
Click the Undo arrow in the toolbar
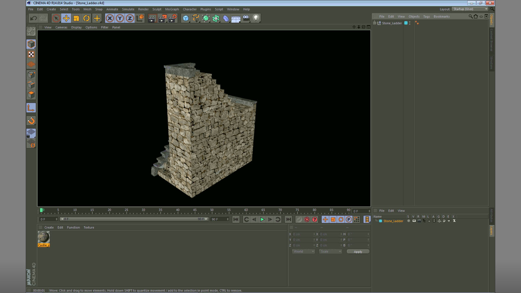34,18
